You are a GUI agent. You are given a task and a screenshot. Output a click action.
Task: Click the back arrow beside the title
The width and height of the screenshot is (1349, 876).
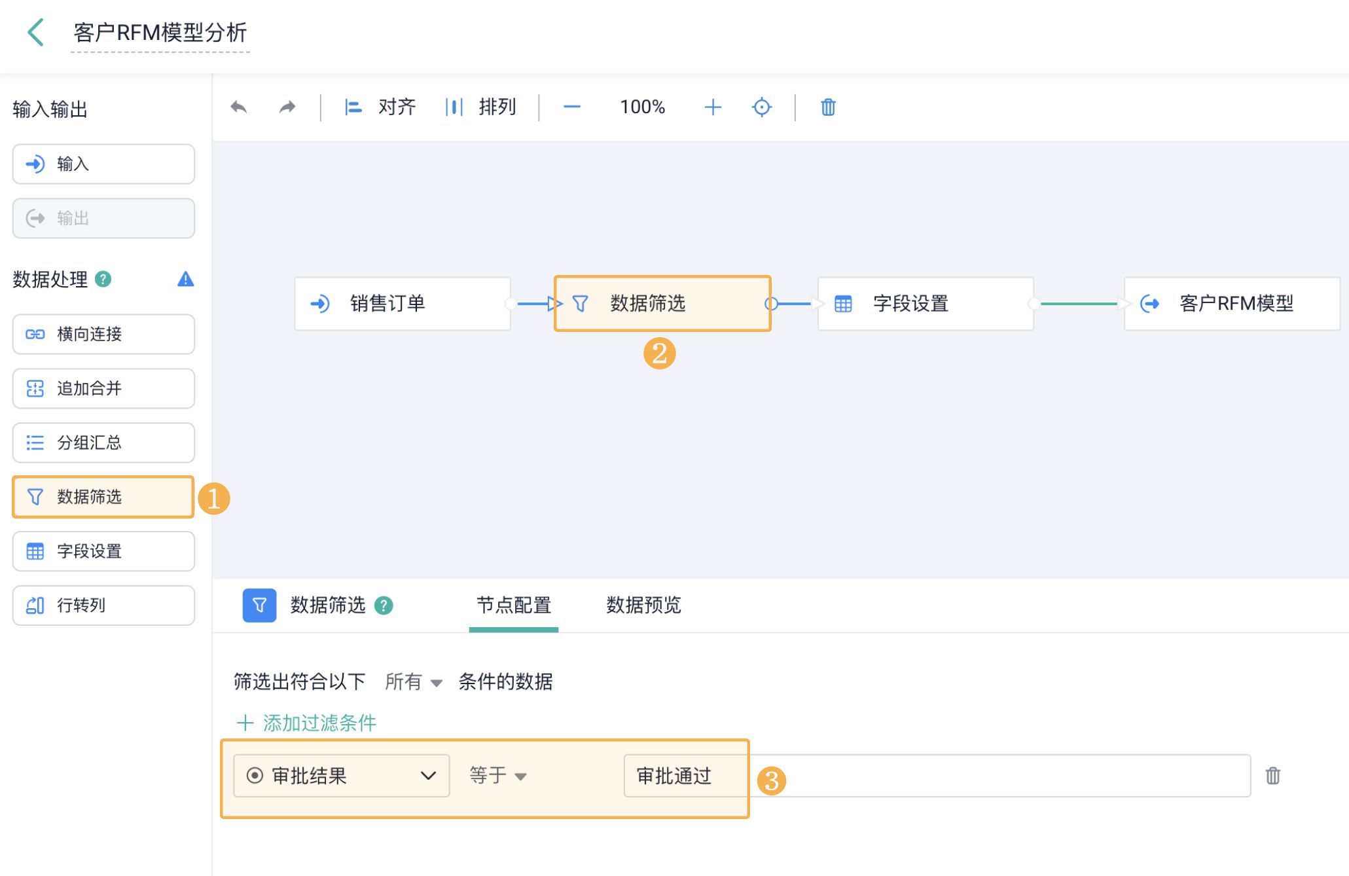pyautogui.click(x=35, y=32)
